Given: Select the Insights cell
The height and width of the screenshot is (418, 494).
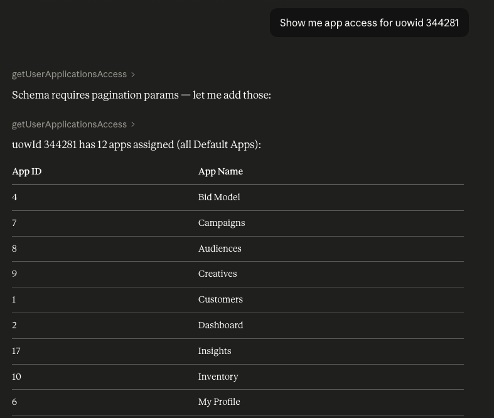Looking at the screenshot, I should tap(215, 351).
